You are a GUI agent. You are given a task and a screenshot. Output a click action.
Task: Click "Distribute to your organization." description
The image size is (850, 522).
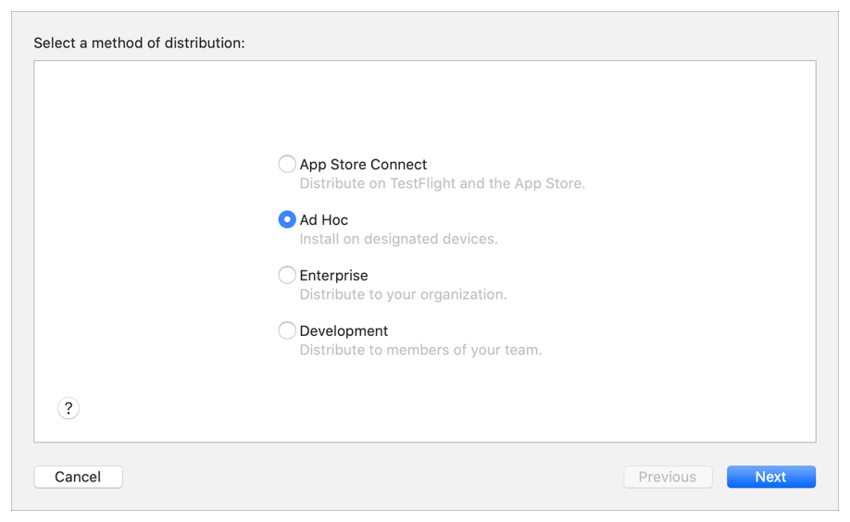pyautogui.click(x=403, y=294)
